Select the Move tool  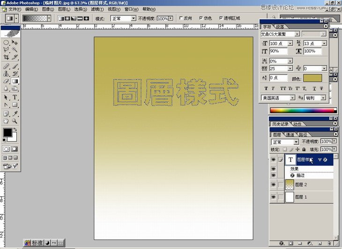[x=15, y=42]
